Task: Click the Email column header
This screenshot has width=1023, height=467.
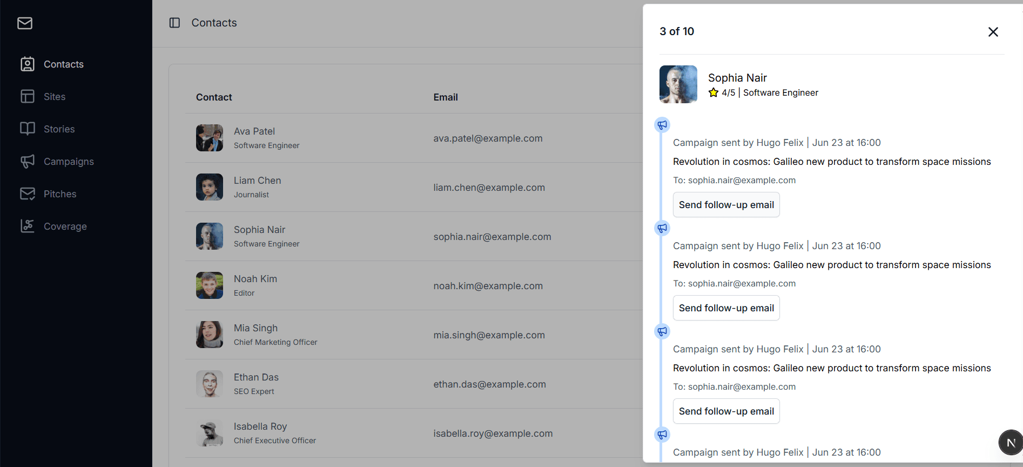Action: tap(446, 97)
